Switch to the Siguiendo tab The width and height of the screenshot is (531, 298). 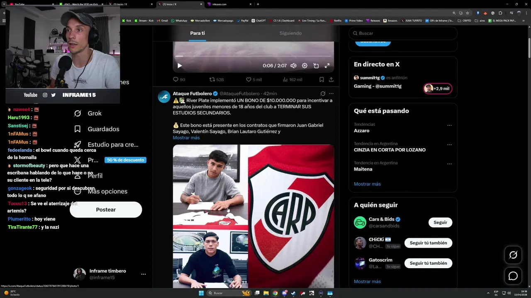(290, 33)
